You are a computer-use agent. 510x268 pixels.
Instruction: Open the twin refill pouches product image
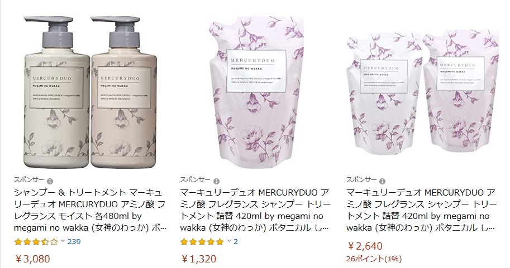422,92
